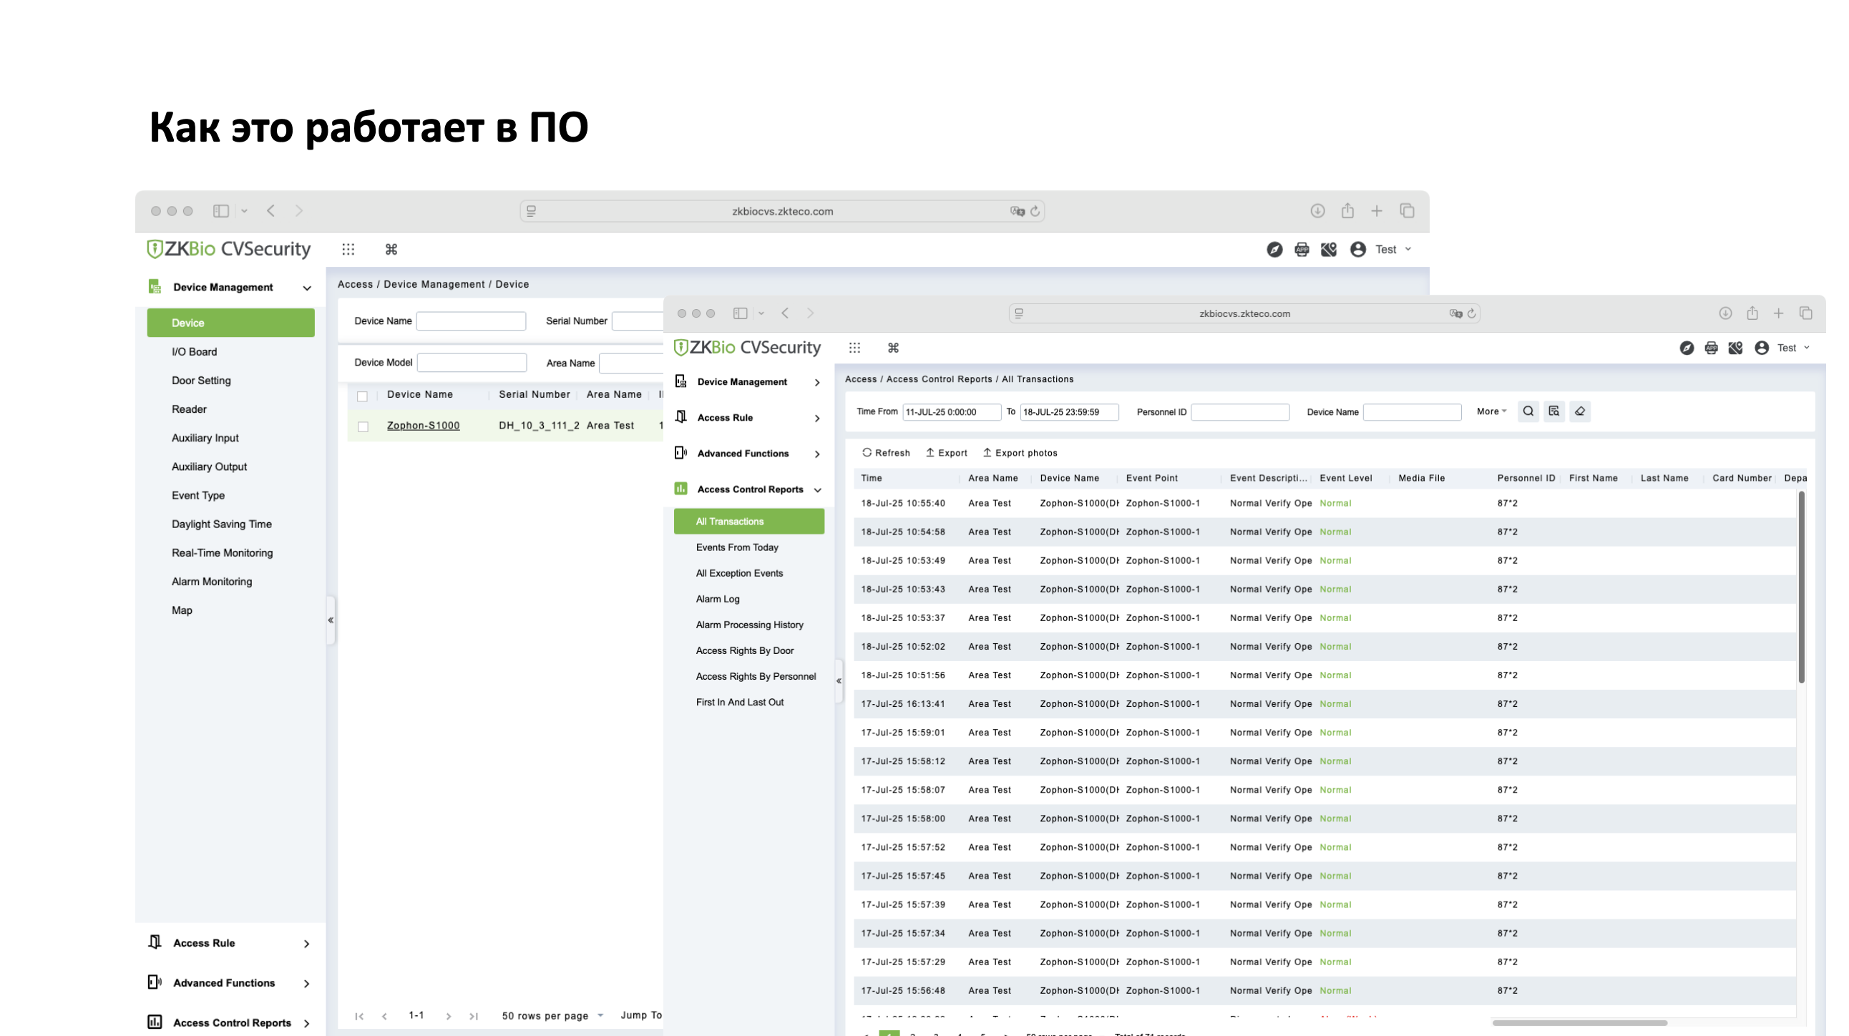Click Device Name field in front window

(1412, 412)
